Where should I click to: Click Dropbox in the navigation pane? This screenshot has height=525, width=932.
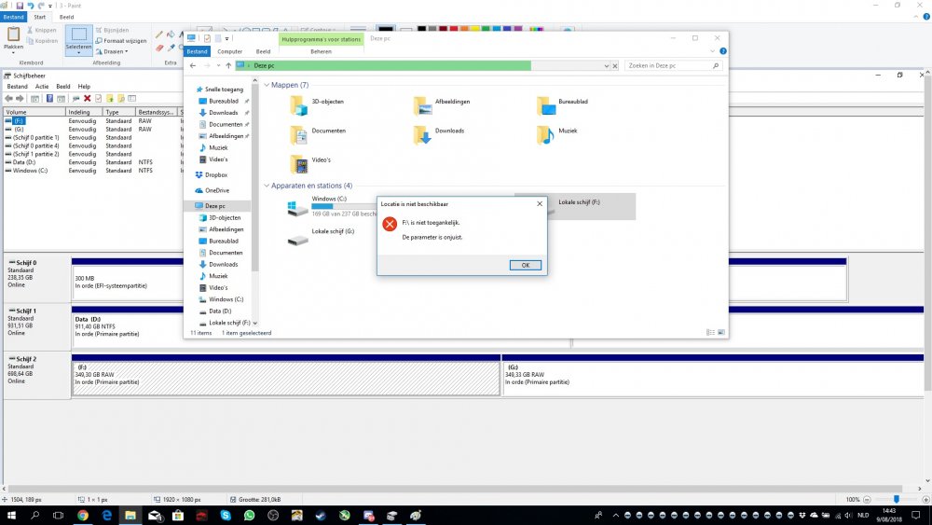tap(215, 174)
